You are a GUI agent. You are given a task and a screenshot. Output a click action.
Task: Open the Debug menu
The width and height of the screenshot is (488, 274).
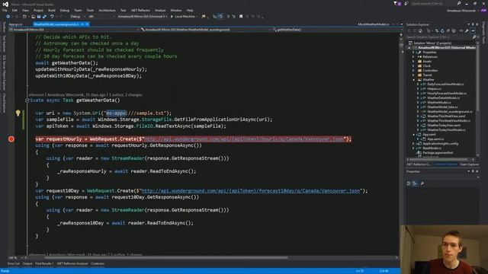pos(65,10)
